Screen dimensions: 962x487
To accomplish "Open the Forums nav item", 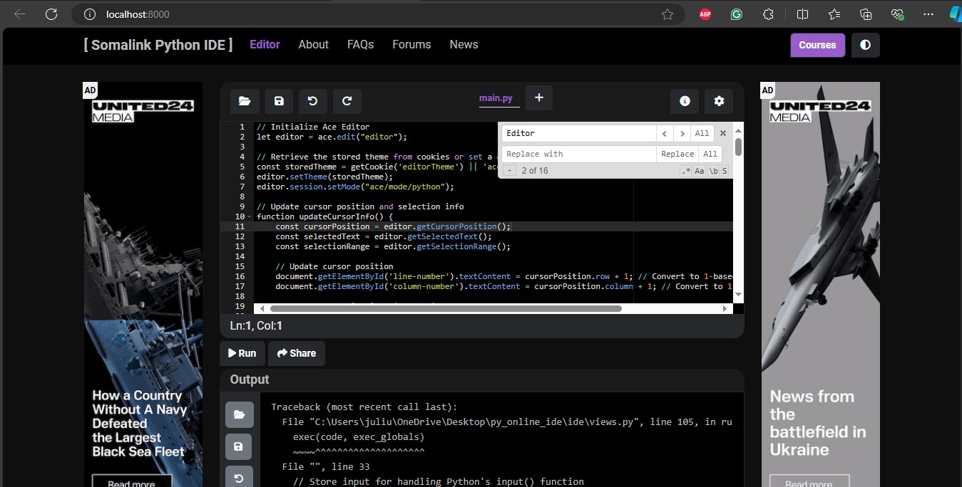I will pos(411,44).
